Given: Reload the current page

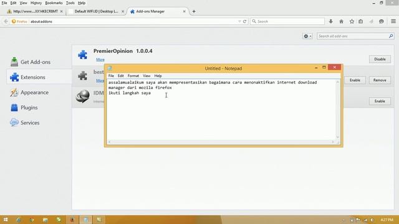Looking at the screenshot, I should (x=244, y=22).
